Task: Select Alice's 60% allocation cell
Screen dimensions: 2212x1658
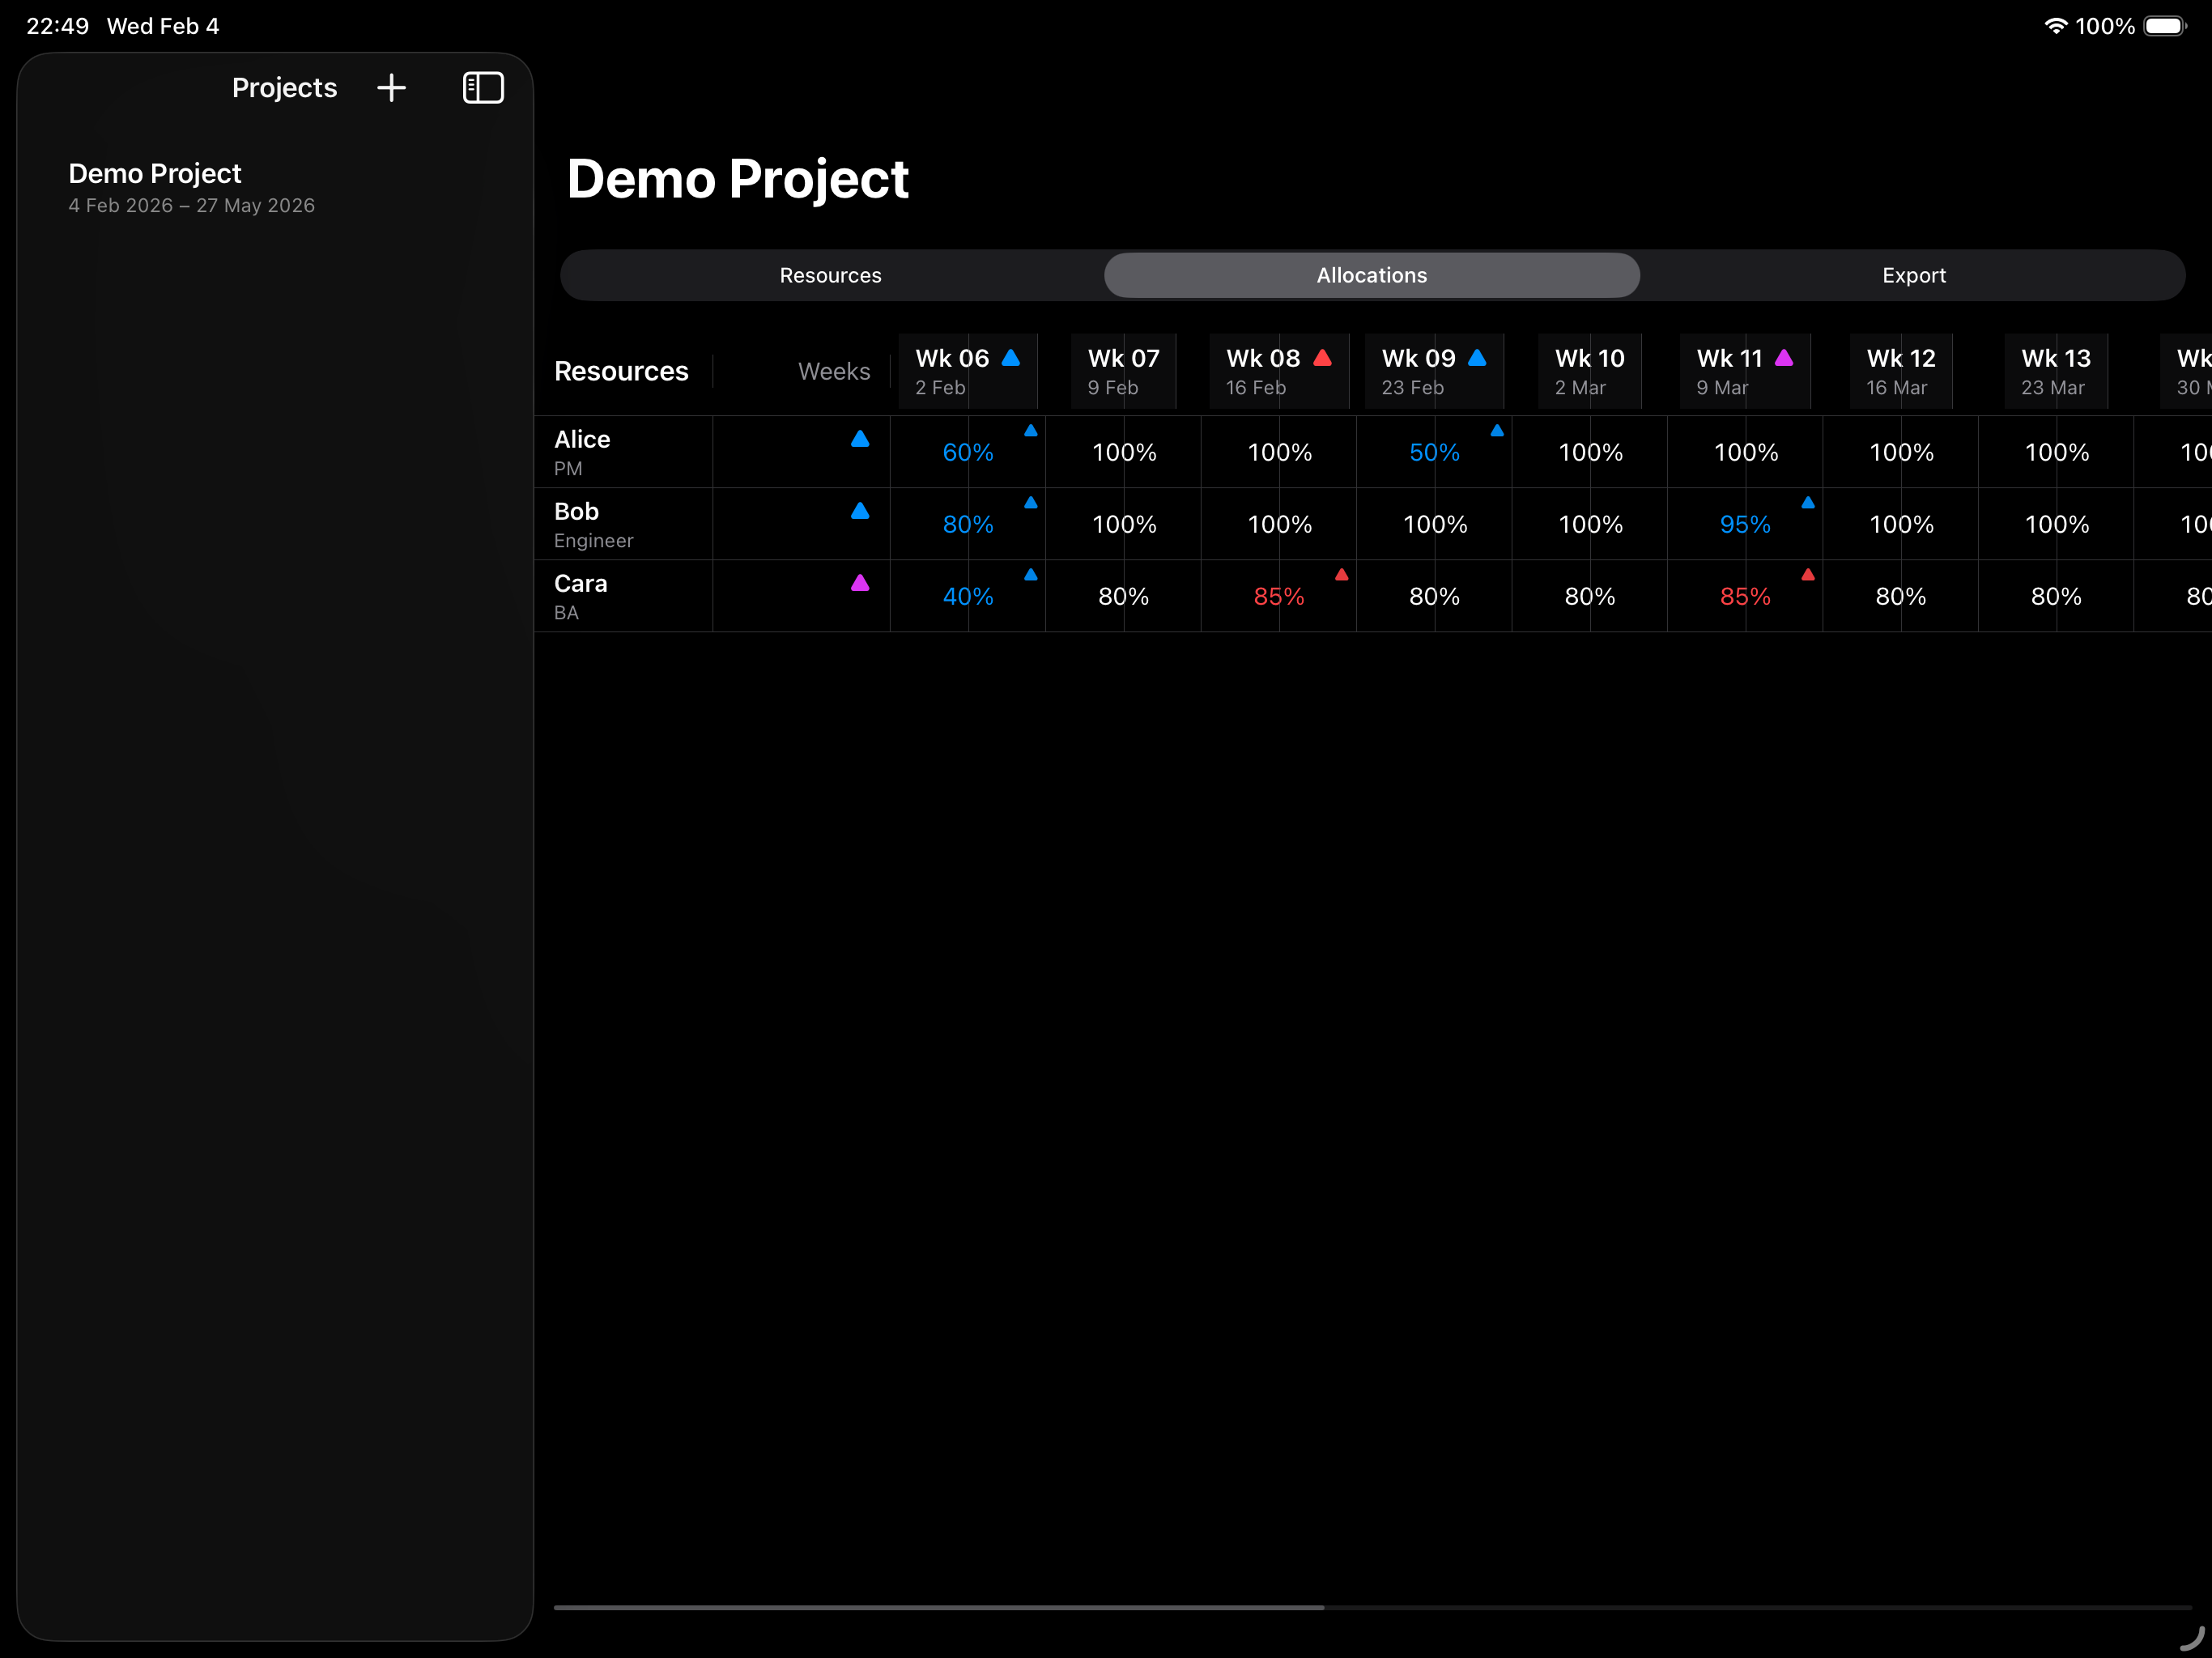Action: (967, 452)
